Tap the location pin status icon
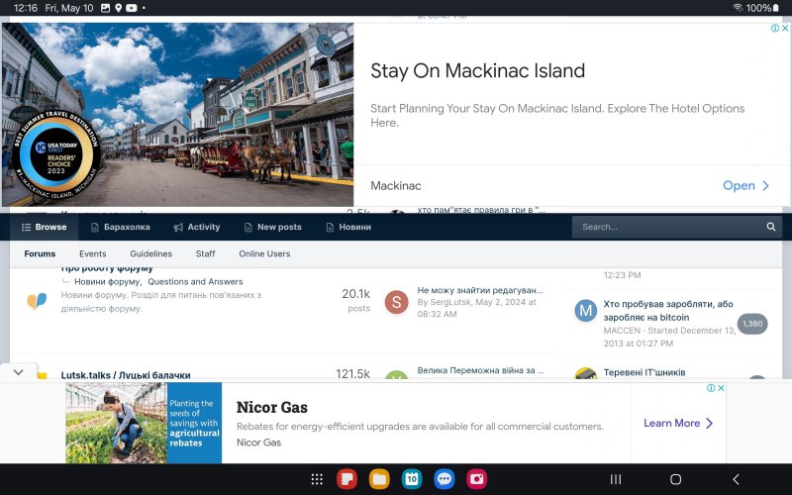792x495 pixels. [118, 8]
